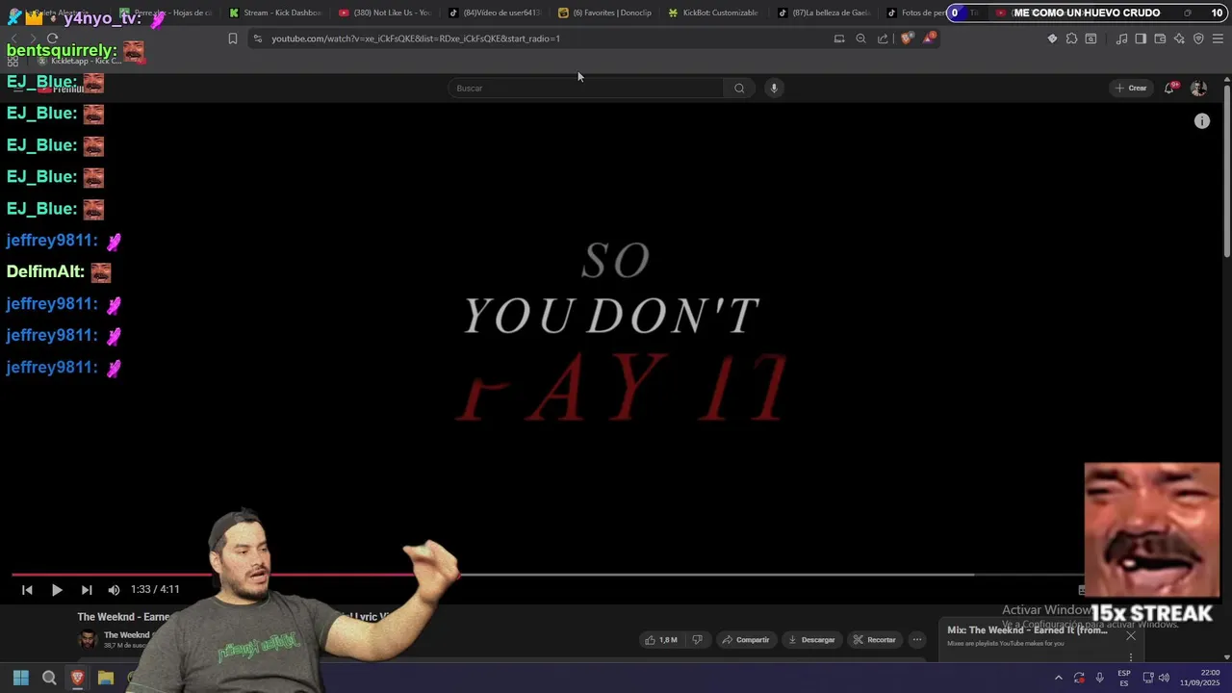Switch to Favorites Donoclip tab
This screenshot has width=1232, height=693.
click(x=604, y=13)
